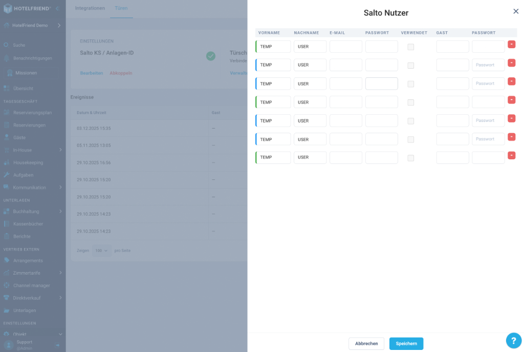Click the red Abkoppeln link
The height and width of the screenshot is (352, 524).
pos(121,73)
